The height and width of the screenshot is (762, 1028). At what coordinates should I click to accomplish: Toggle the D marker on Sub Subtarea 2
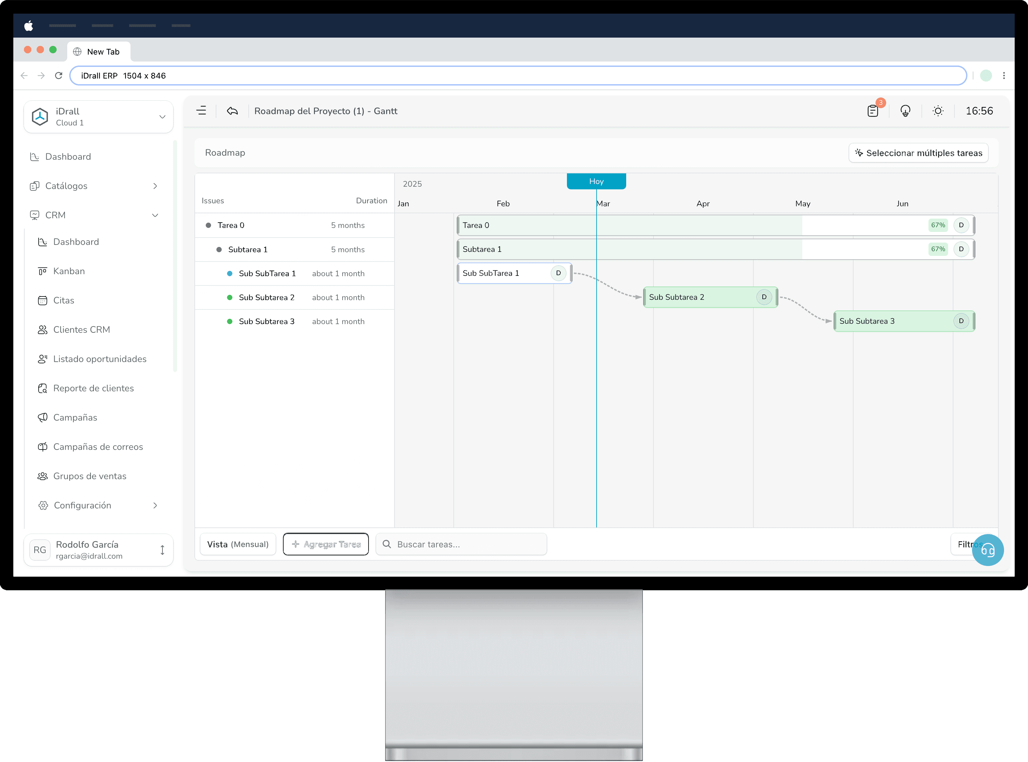tap(765, 297)
